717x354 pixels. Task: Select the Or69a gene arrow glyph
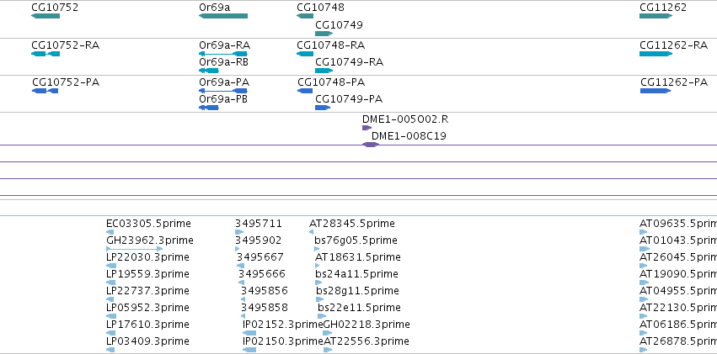223,16
